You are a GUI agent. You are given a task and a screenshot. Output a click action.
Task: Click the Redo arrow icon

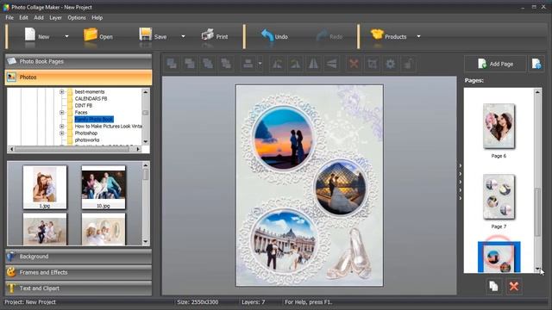click(322, 35)
